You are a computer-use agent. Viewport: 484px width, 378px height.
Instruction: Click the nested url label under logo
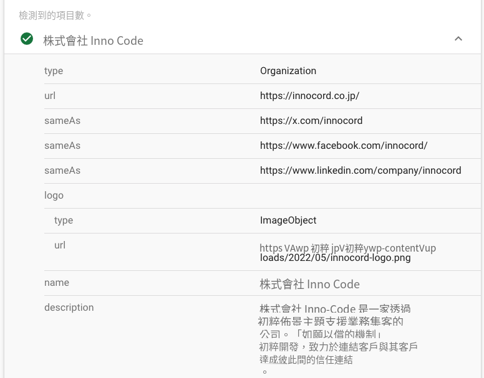pyautogui.click(x=60, y=245)
